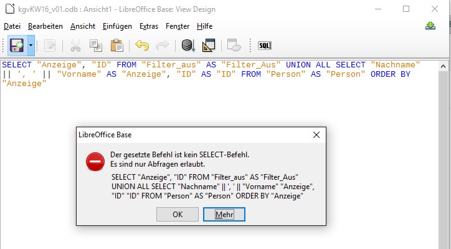Click the Add tables icon
Screen dimensions: 451x249
tap(234, 46)
